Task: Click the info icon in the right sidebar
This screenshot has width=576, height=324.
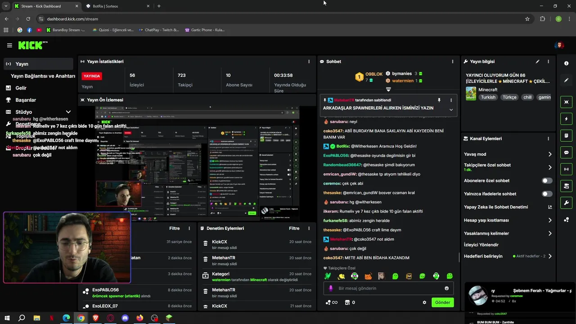Action: [x=566, y=63]
